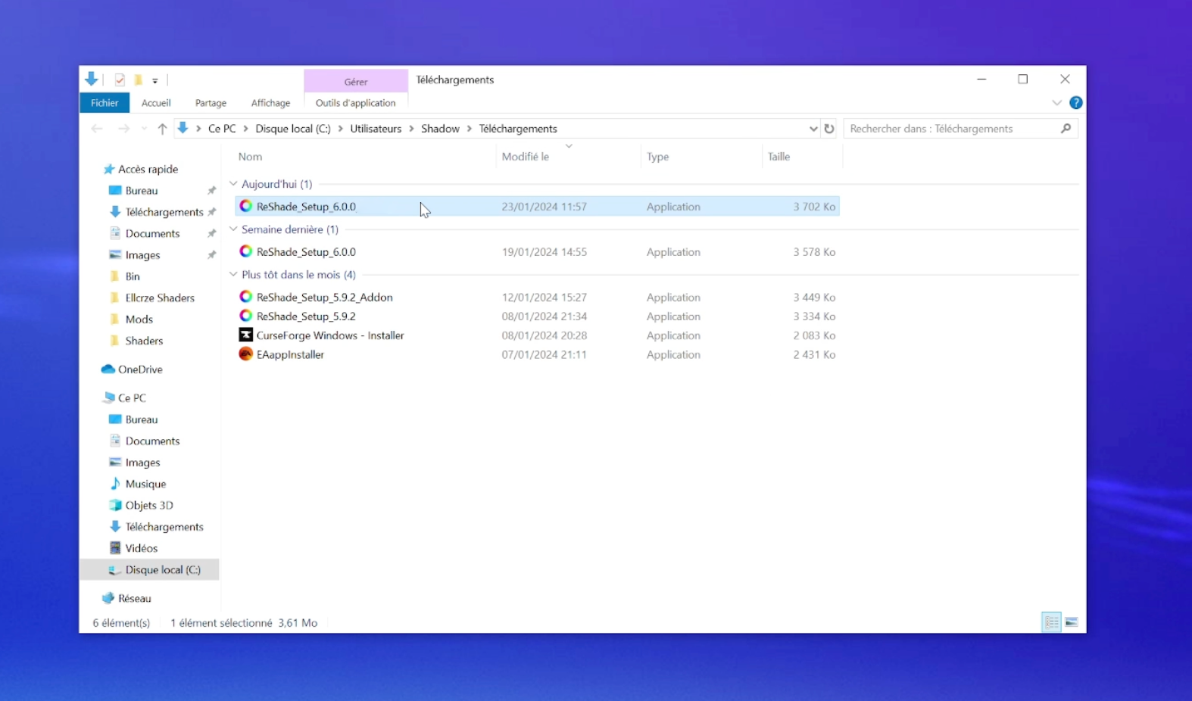This screenshot has width=1192, height=701.
Task: Click the blue download arrow title bar icon
Action: (x=92, y=79)
